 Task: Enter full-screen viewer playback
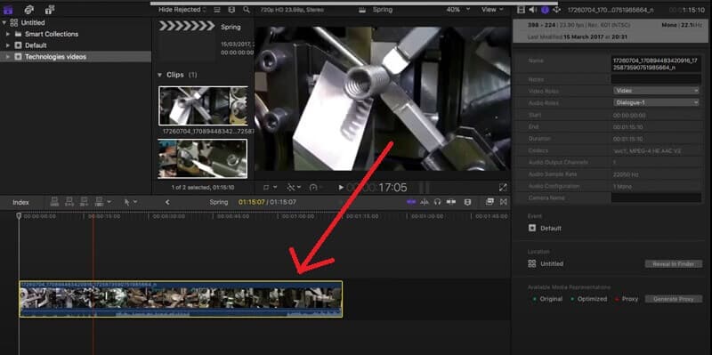tap(502, 188)
